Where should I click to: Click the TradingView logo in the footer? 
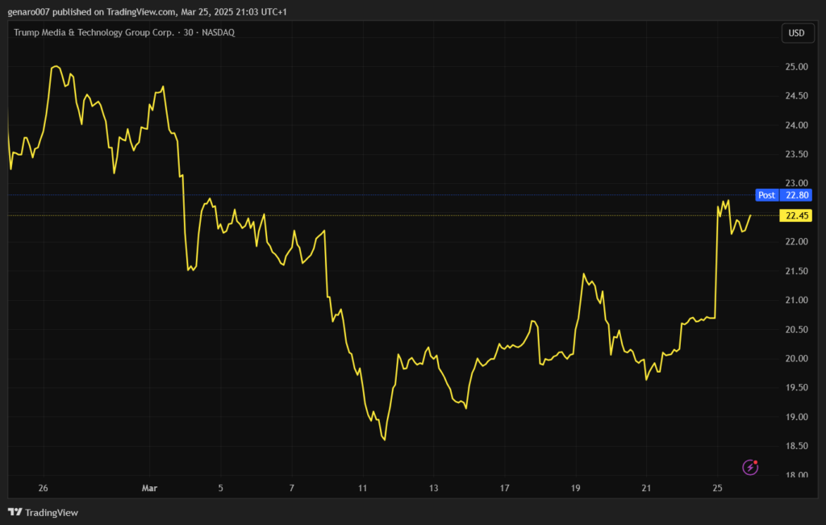43,512
